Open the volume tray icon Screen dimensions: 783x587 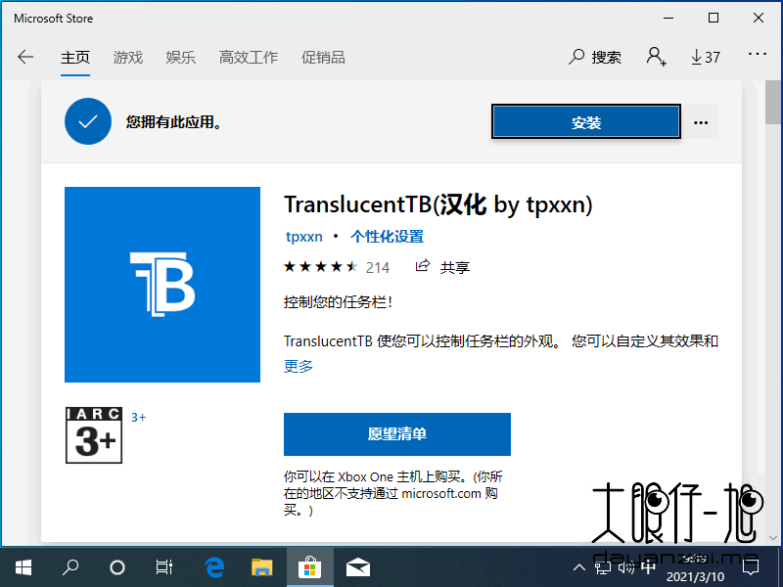pyautogui.click(x=625, y=567)
